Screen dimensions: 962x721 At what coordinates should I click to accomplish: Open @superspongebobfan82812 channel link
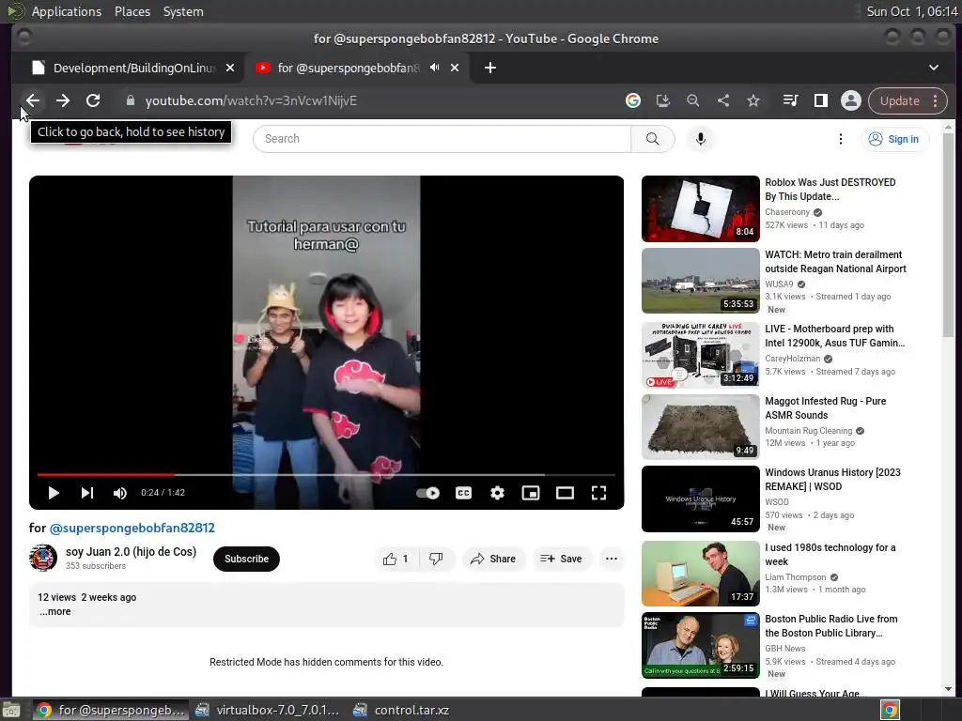pos(132,528)
